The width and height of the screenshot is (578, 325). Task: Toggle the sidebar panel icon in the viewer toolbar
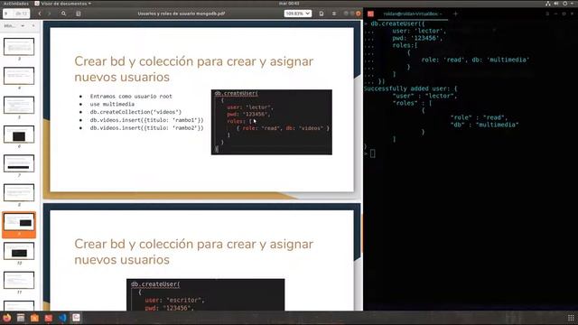click(x=79, y=14)
